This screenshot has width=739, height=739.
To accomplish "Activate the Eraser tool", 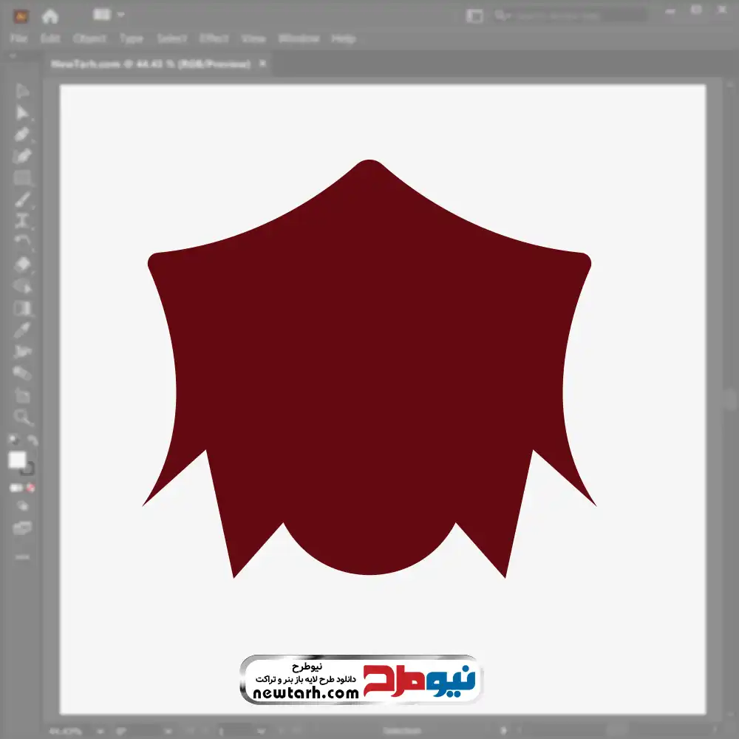I will (x=22, y=264).
